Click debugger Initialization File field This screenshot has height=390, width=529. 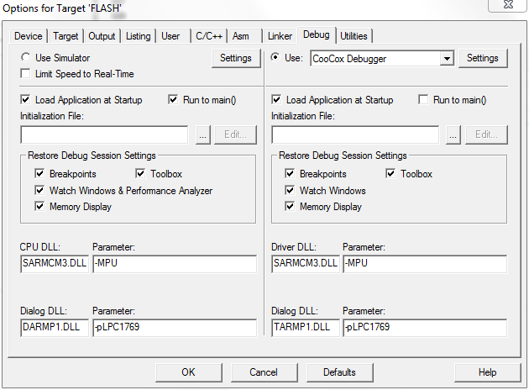(355, 134)
